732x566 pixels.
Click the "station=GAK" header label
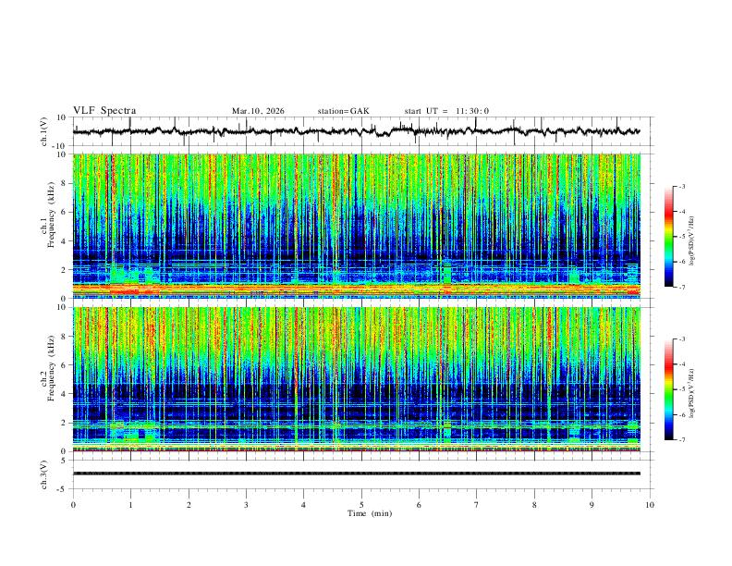click(x=343, y=111)
